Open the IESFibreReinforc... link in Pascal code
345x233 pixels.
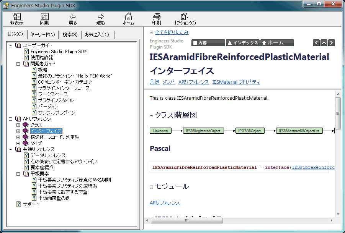click(x=313, y=167)
